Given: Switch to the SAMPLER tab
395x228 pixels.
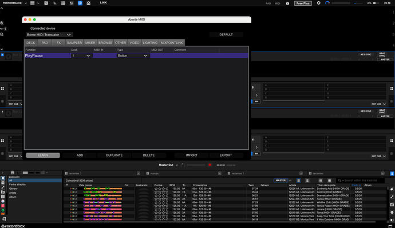Looking at the screenshot, I should 74,43.
